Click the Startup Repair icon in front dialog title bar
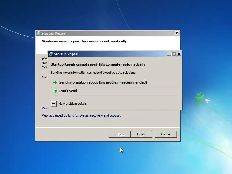The height and width of the screenshot is (174, 232). point(51,54)
